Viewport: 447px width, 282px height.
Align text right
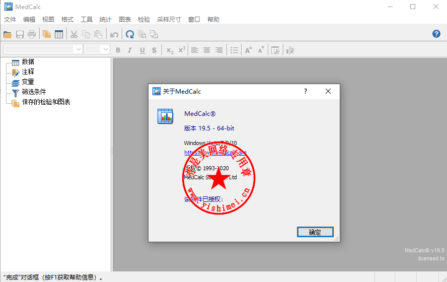pyautogui.click(x=219, y=50)
